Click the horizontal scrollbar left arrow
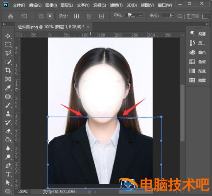The image size is (212, 196). pyautogui.click(x=95, y=192)
